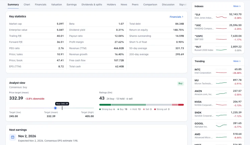Viewport: 250px width, 145px height.
Task: Open the MU Micron trending row
Action: [x=218, y=82]
